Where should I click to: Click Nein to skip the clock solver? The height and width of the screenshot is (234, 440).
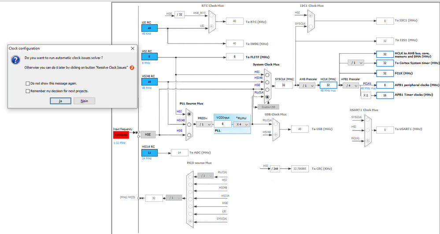coord(85,101)
